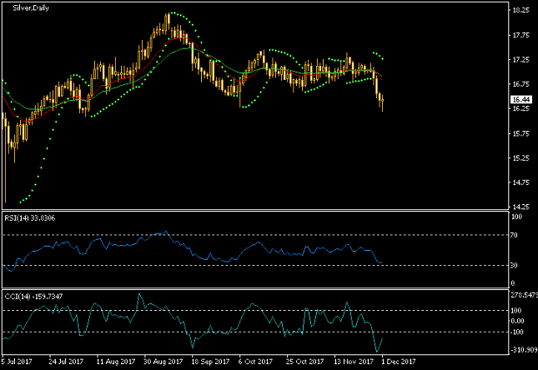Click the 1 Dec 2017 date label
The height and width of the screenshot is (370, 538).
tap(398, 362)
